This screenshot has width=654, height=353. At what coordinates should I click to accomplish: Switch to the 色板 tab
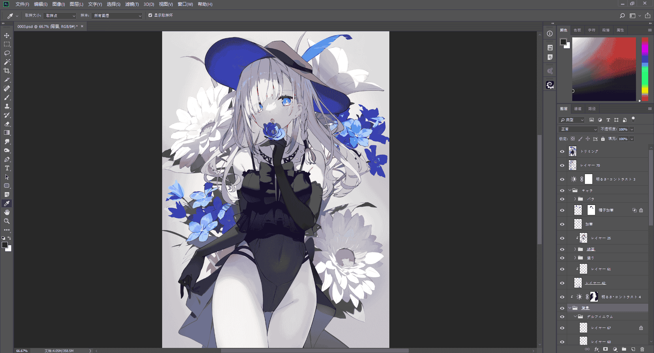click(577, 30)
